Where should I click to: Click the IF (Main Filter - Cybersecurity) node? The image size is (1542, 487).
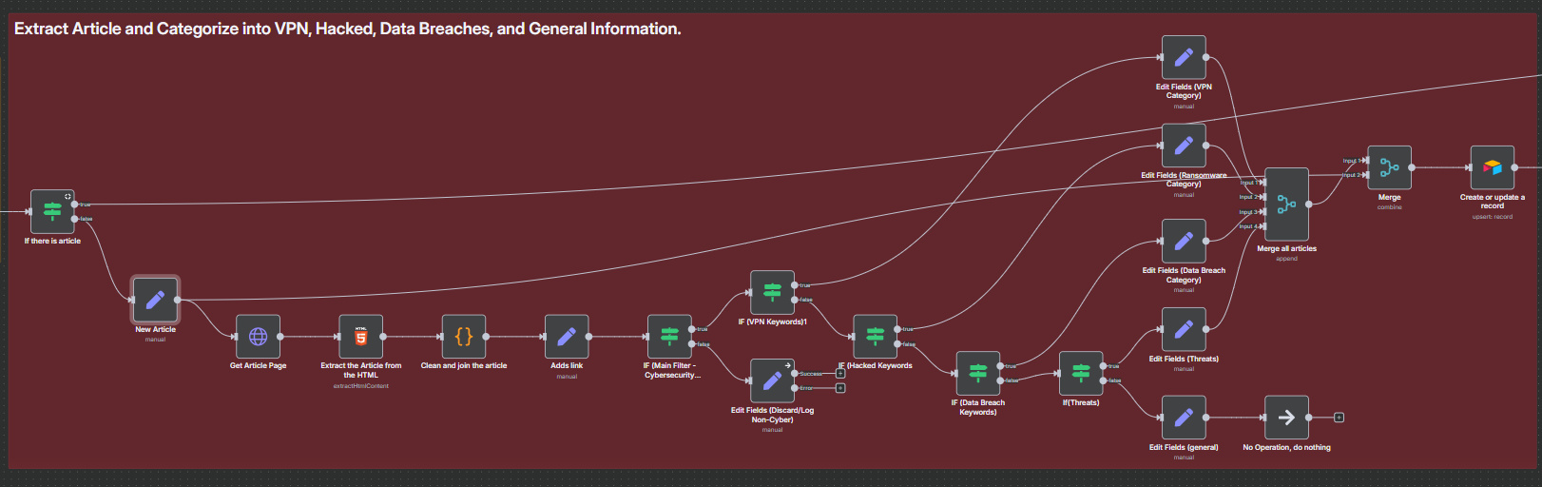coord(669,337)
